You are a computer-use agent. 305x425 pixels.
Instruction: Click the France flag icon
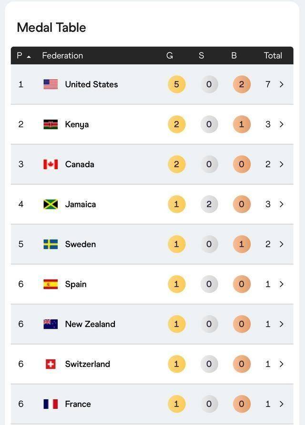[51, 404]
